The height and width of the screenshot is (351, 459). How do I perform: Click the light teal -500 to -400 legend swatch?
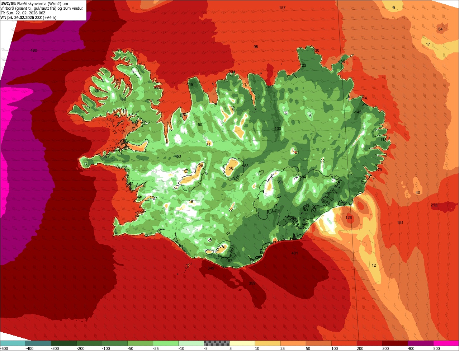tap(13, 343)
